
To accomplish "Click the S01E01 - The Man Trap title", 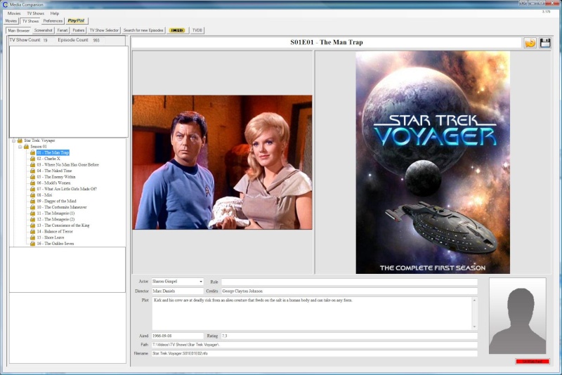I will point(327,42).
